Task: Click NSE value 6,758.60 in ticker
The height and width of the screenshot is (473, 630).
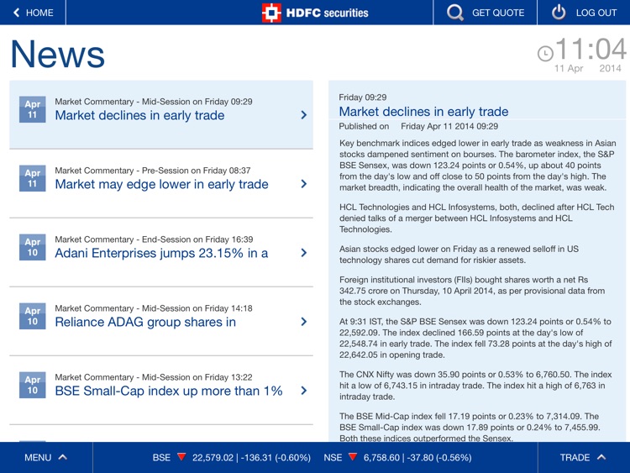Action: pyautogui.click(x=381, y=457)
